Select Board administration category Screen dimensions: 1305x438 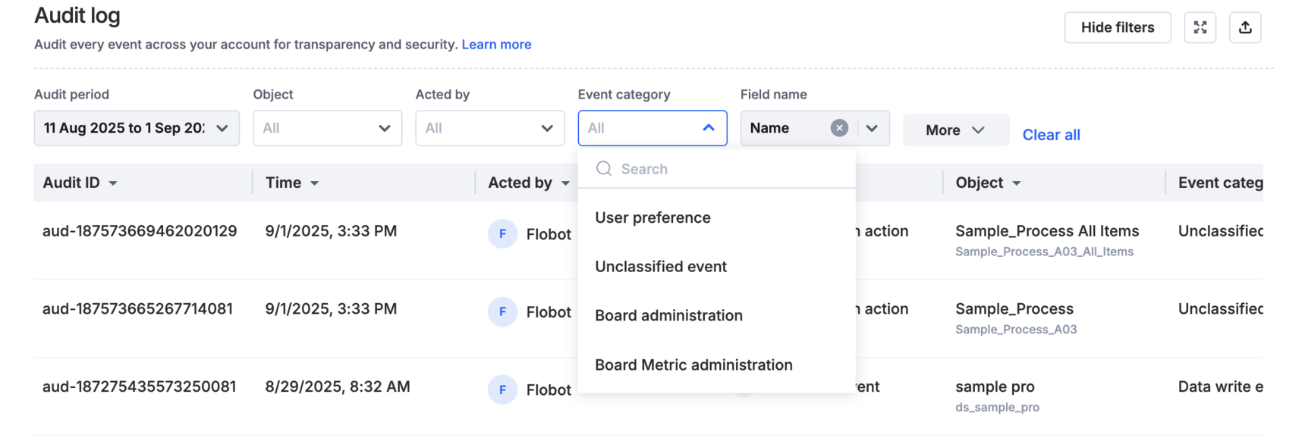coord(668,315)
